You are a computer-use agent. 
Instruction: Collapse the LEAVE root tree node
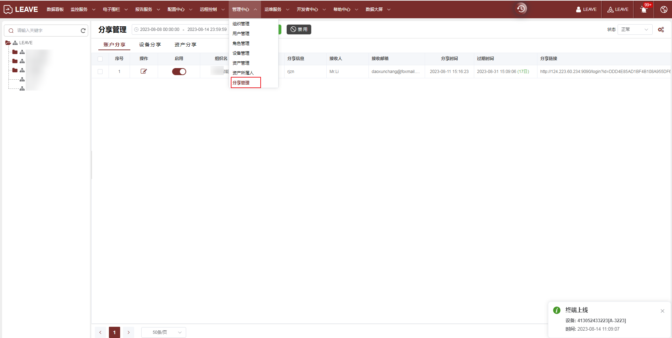tap(8, 43)
